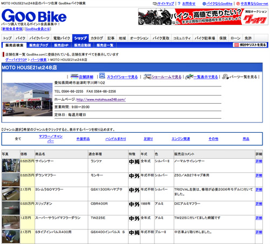Click the GooBike logo
The height and width of the screenshot is (244, 270).
(x=34, y=16)
